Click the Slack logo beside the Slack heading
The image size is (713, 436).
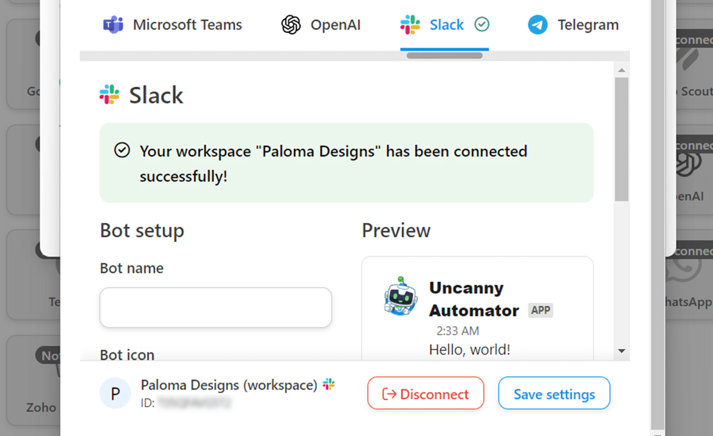109,94
